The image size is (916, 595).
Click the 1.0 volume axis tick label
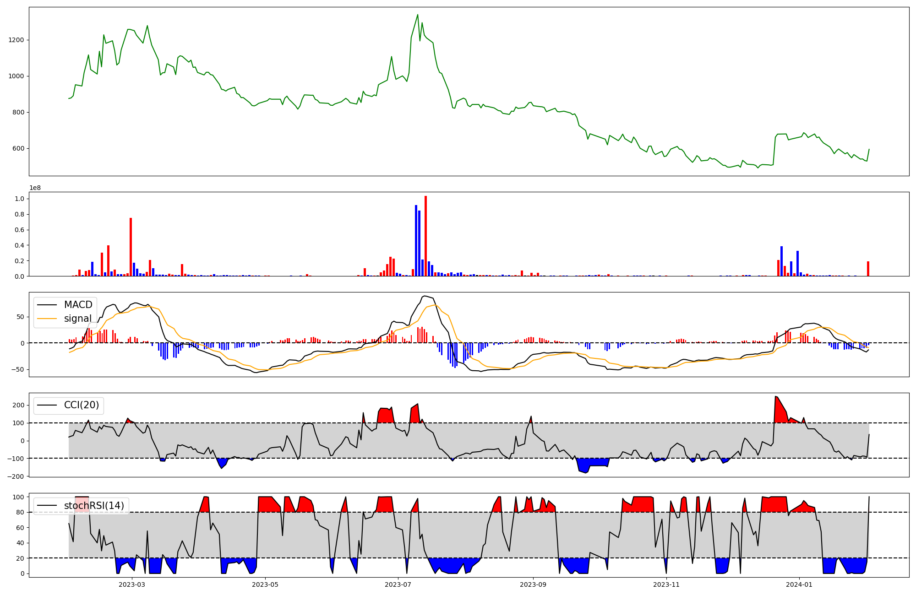pos(20,199)
